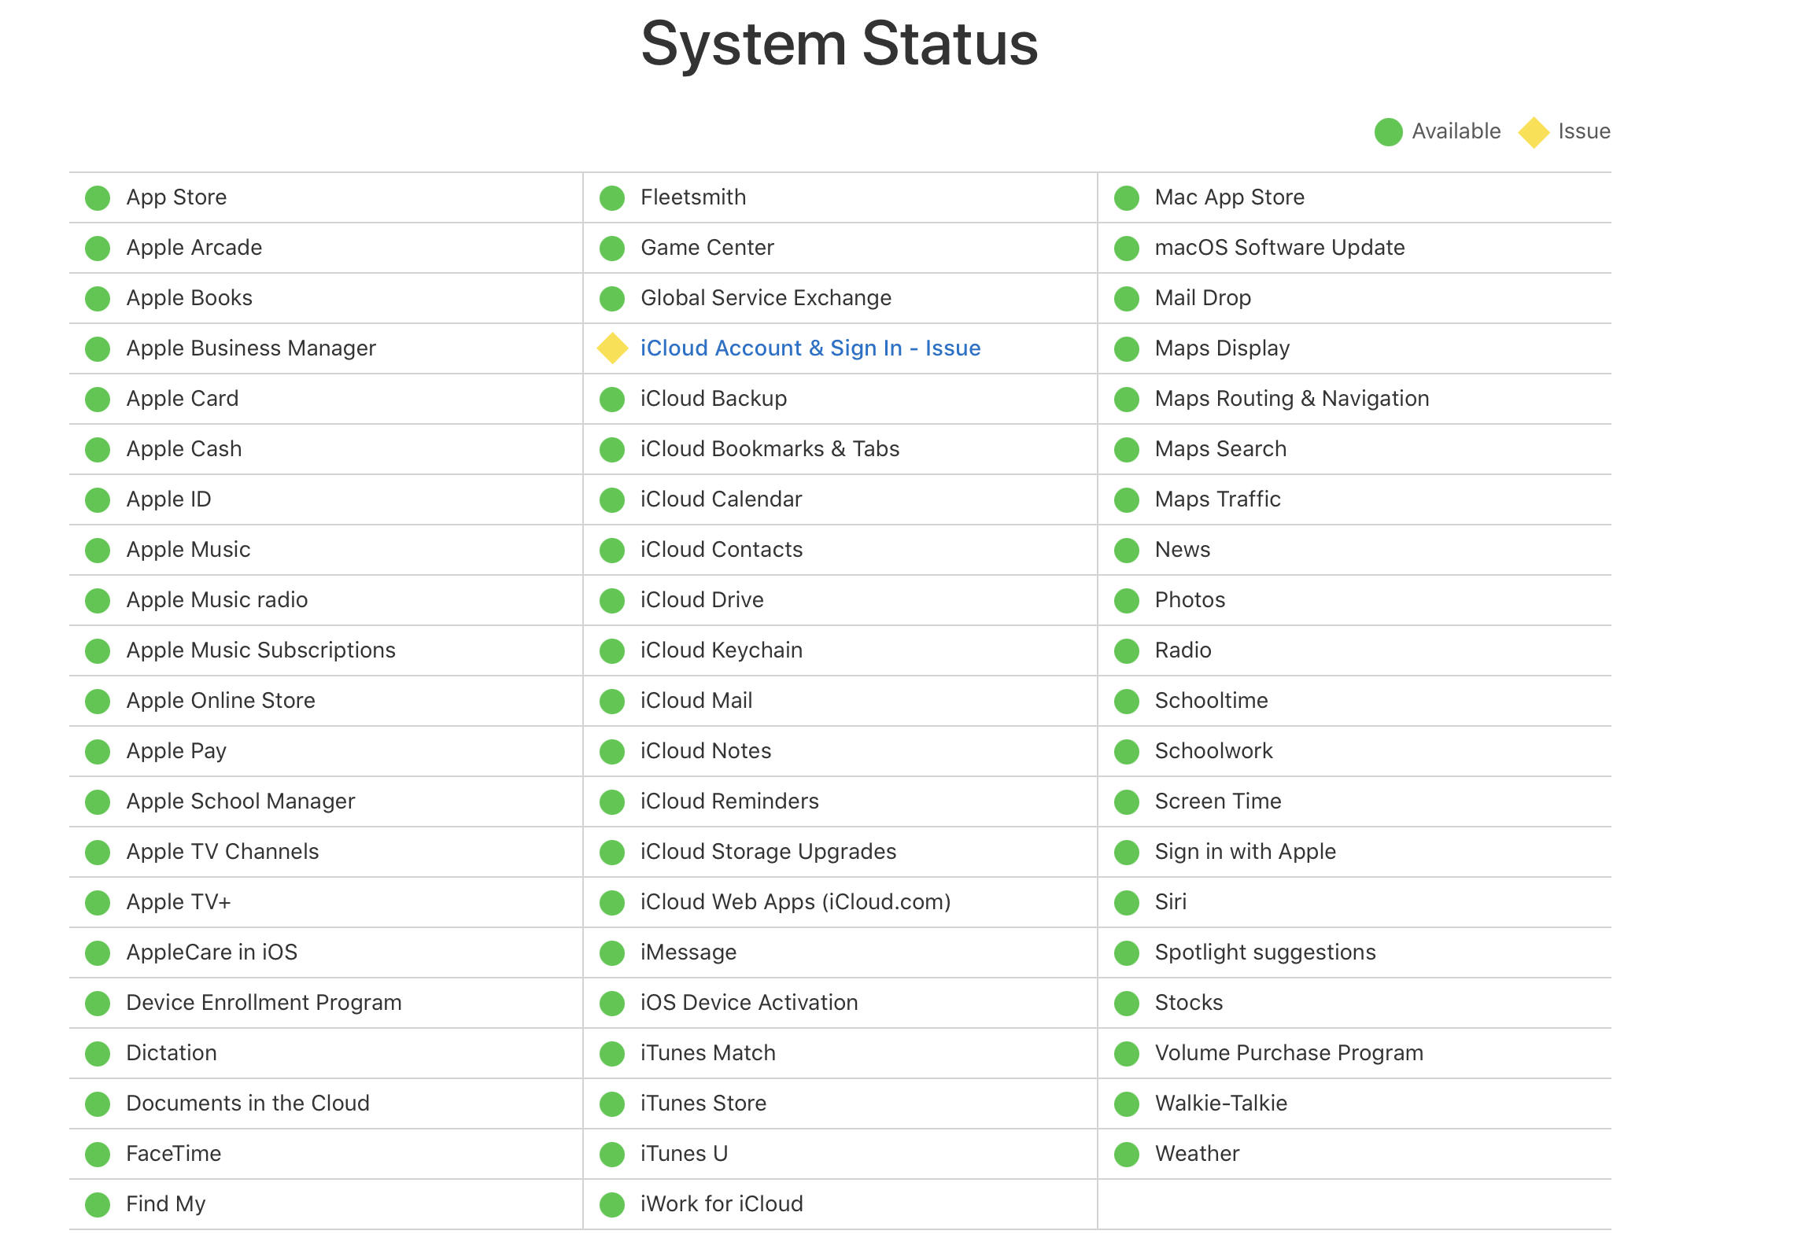
Task: Click the green Available icon in the legend
Action: click(1388, 132)
